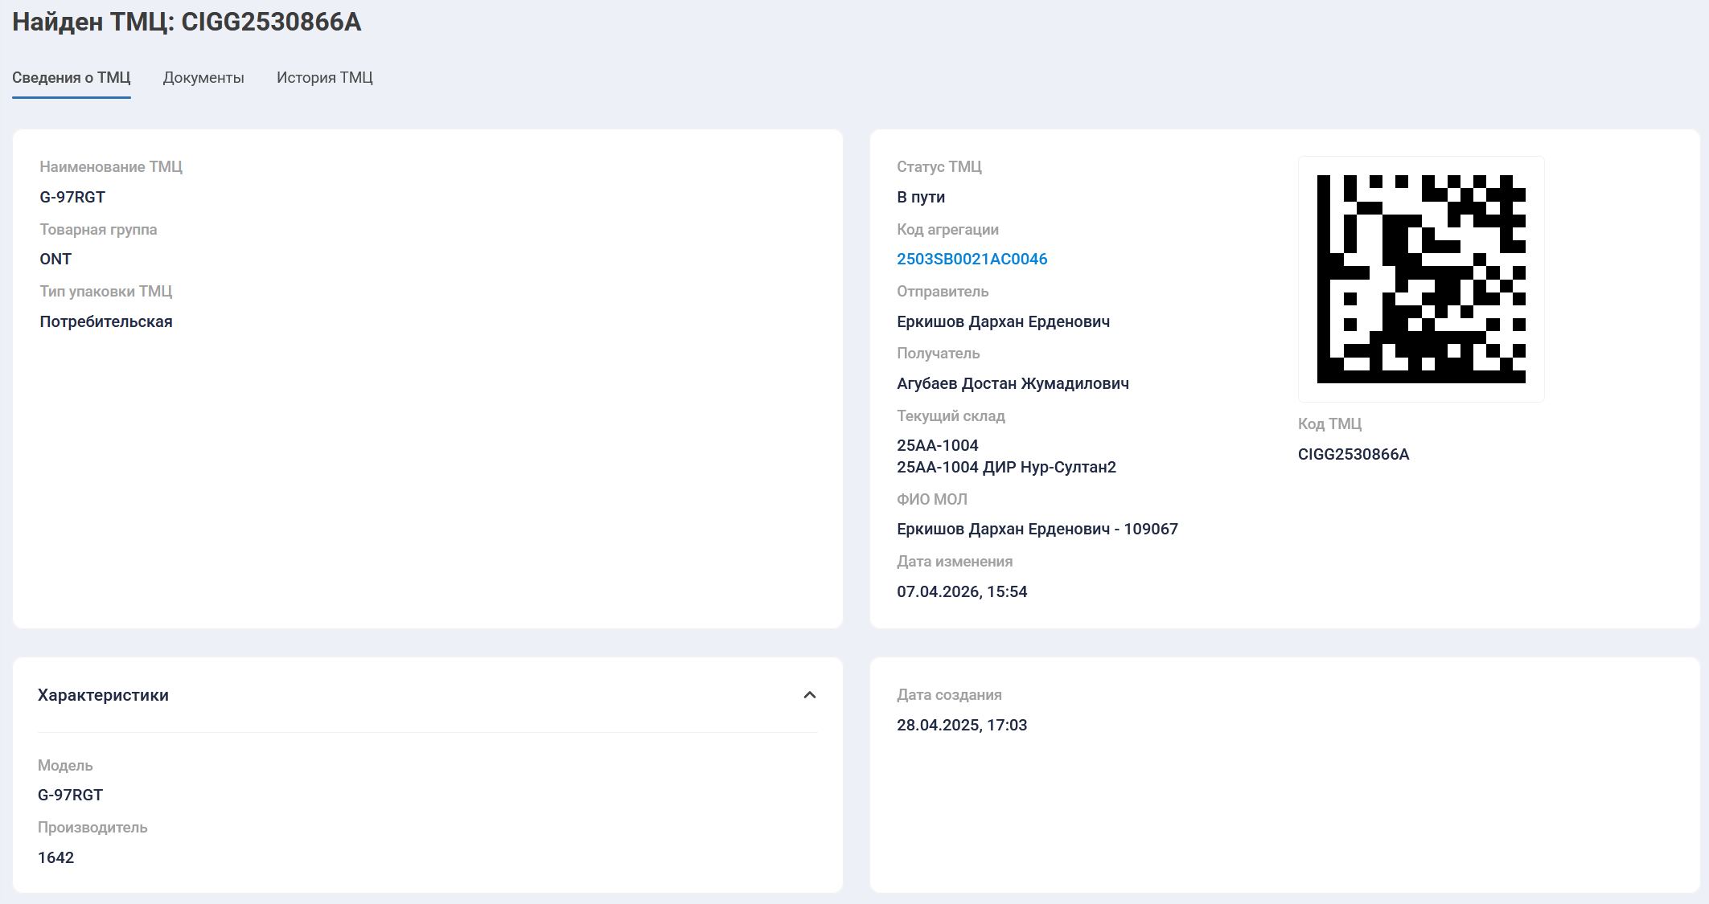Click the МОЛ value ending 109067

tap(1037, 529)
